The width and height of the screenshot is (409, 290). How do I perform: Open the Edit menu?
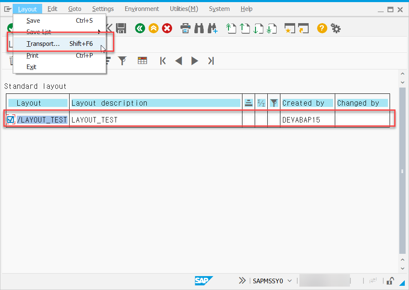click(x=52, y=9)
